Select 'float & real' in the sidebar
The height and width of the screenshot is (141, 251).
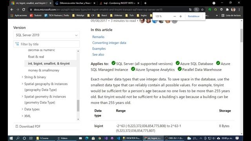click(x=36, y=57)
